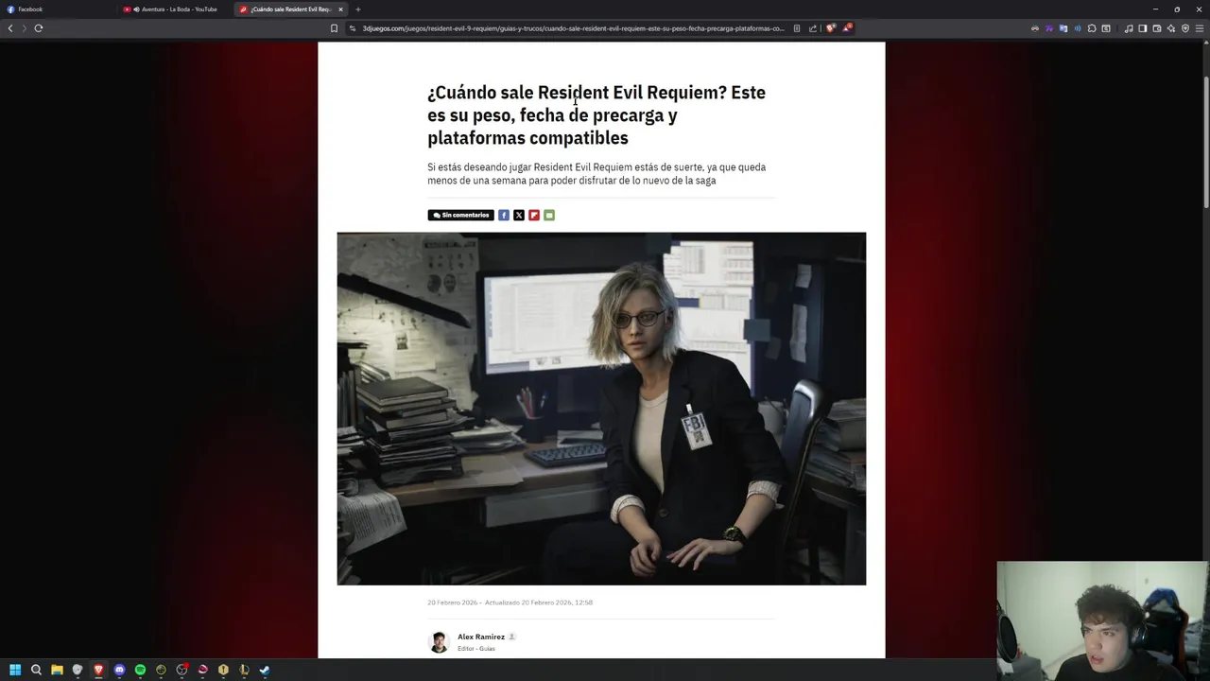View site information icon before URL
The height and width of the screenshot is (681, 1210).
tap(353, 28)
